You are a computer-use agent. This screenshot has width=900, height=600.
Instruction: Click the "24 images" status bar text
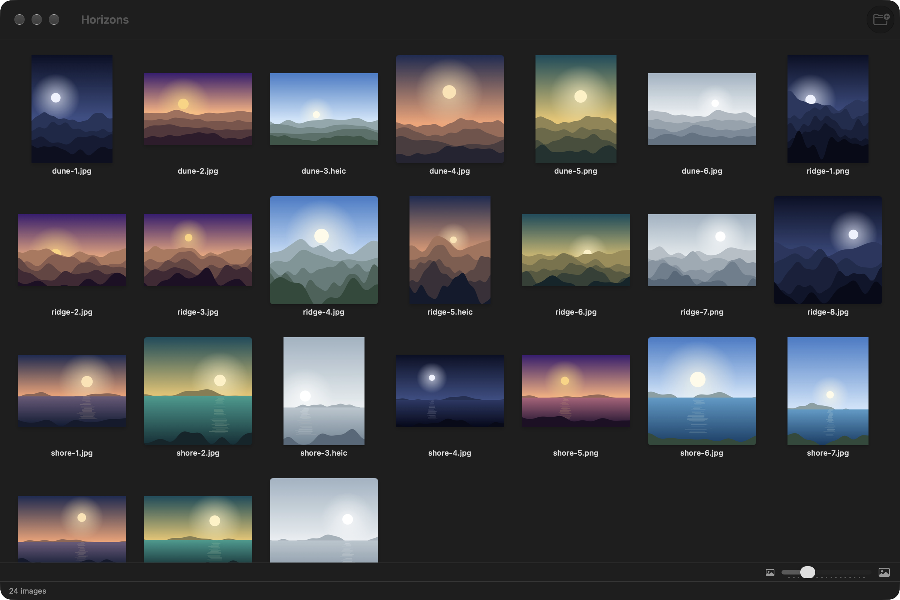pyautogui.click(x=27, y=591)
